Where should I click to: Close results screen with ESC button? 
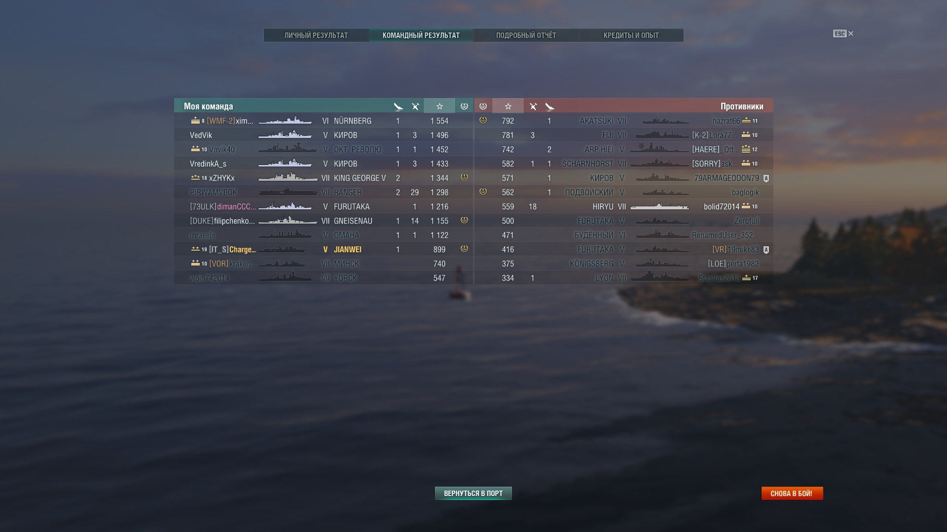pyautogui.click(x=843, y=33)
